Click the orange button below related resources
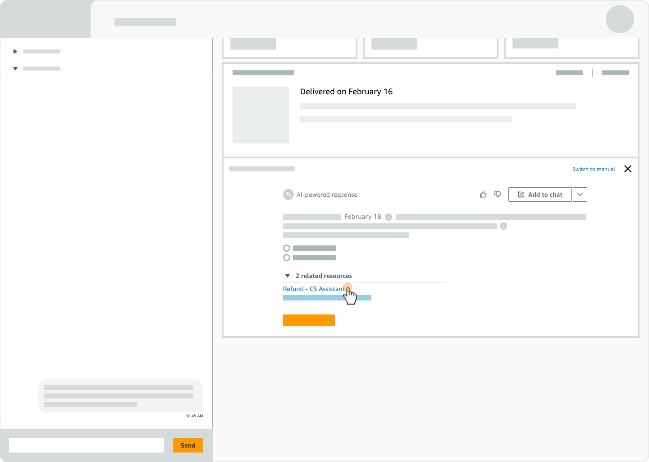Viewport: 649px width, 462px height. pyautogui.click(x=309, y=320)
